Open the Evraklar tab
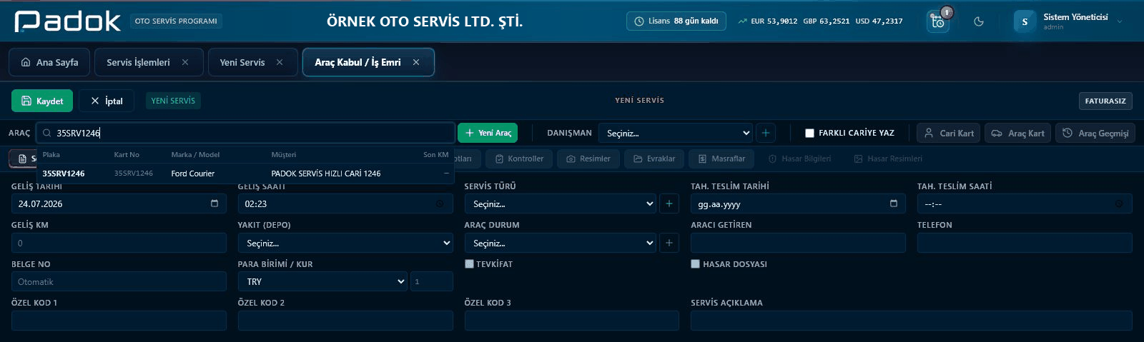Viewport: 1144px width, 342px height. pyautogui.click(x=654, y=159)
